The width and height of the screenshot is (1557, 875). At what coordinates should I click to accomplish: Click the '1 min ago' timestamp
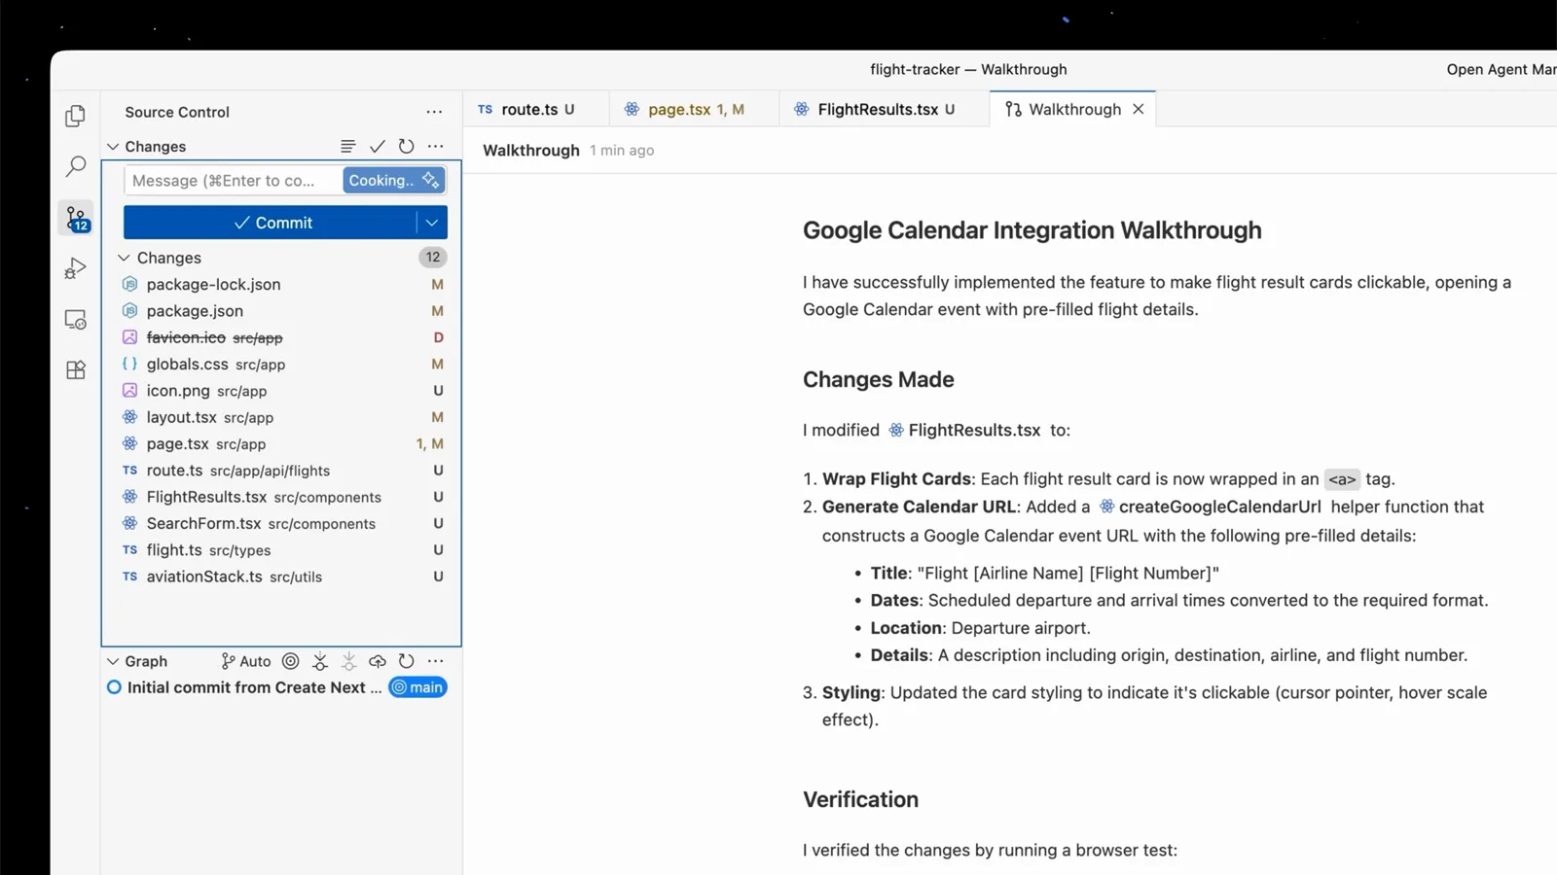pos(622,150)
